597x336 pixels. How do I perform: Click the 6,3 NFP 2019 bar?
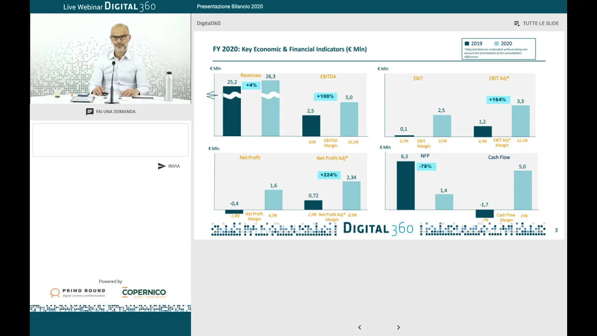click(x=405, y=186)
